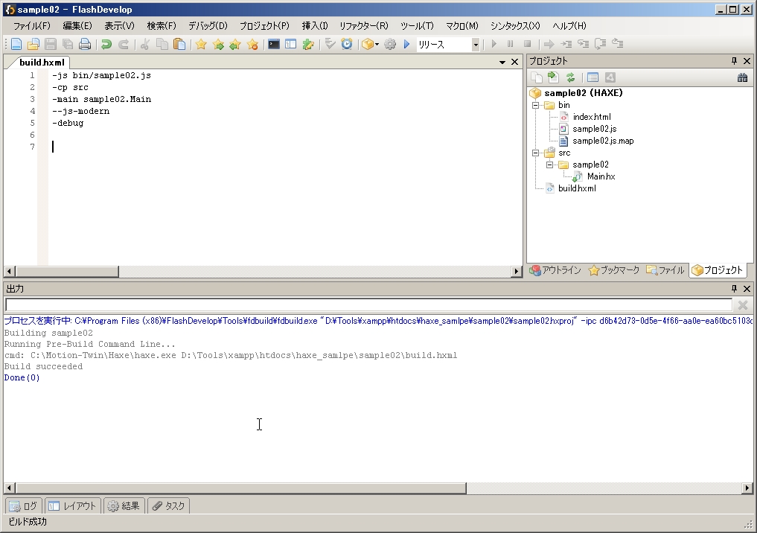Go to next bookmark star icon

pos(218,45)
